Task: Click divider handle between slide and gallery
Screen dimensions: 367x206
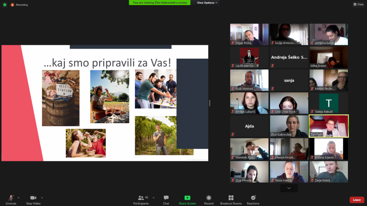Action: (x=210, y=103)
